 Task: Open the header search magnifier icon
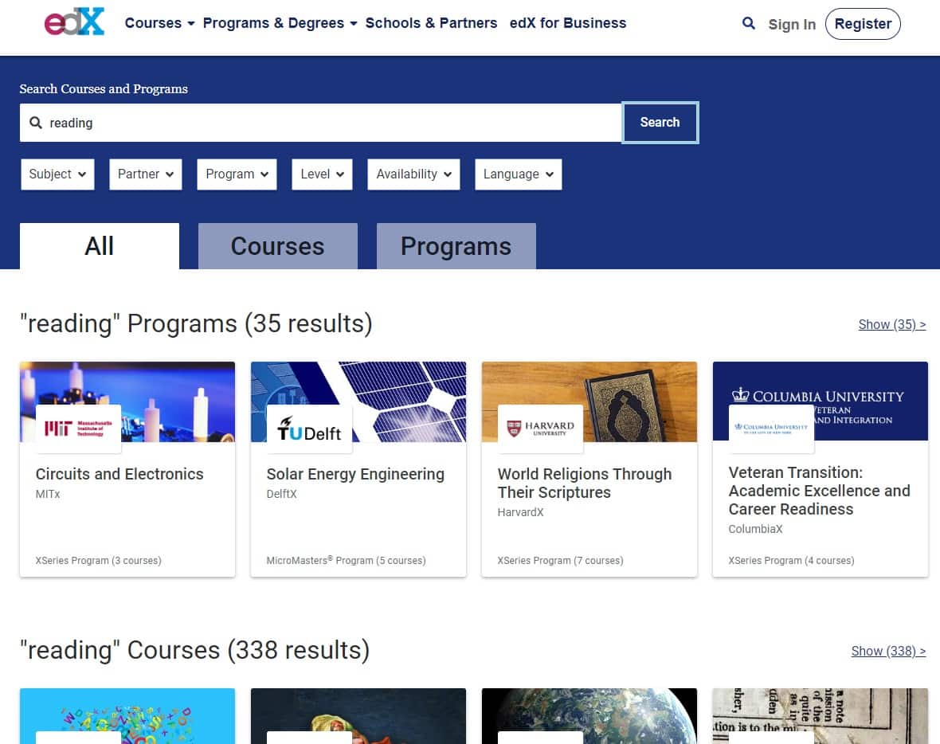748,23
